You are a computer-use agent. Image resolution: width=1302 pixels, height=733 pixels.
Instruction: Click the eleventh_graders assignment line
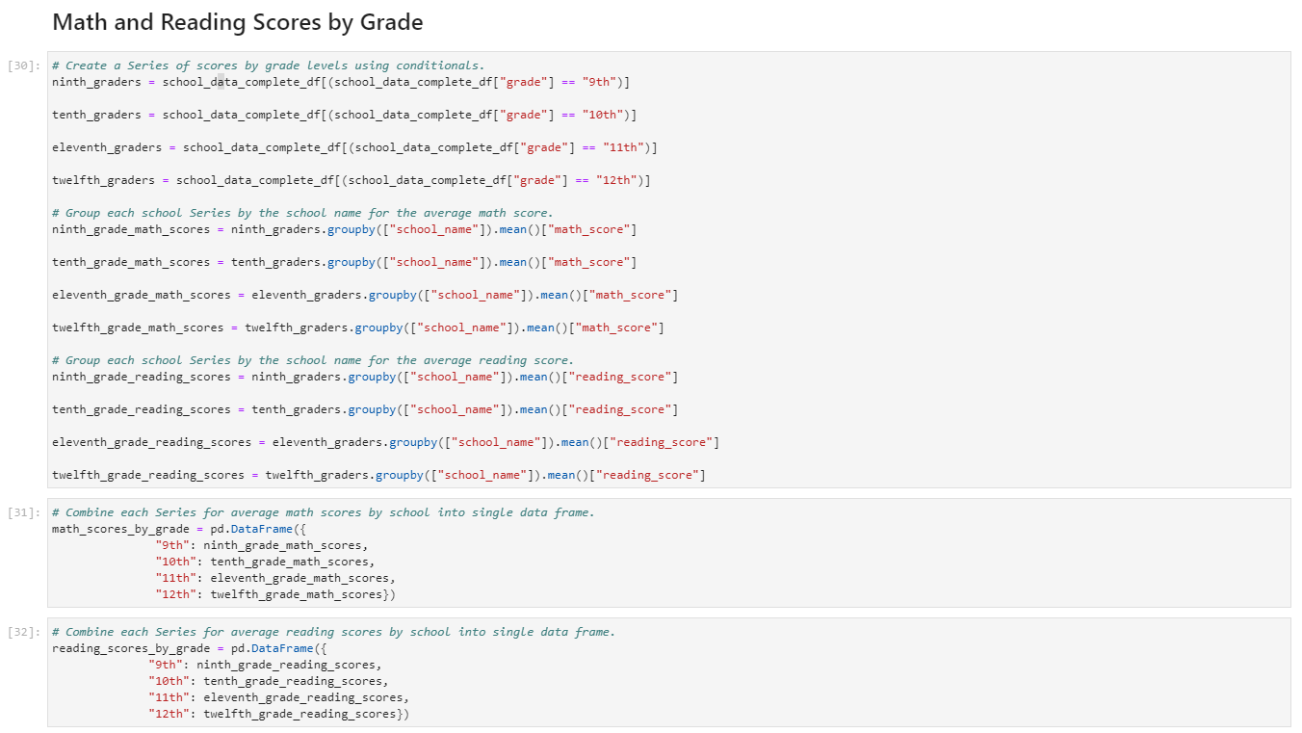355,147
